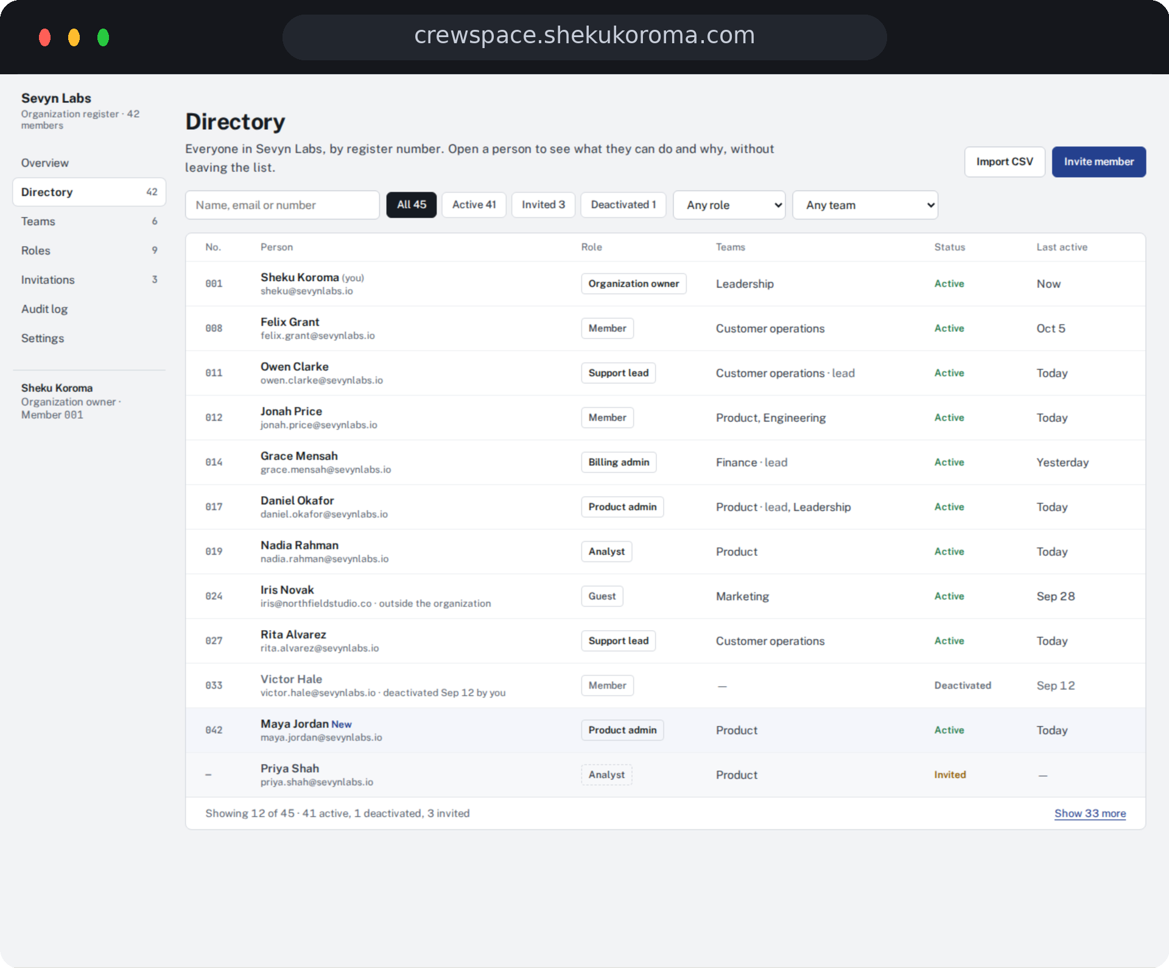The width and height of the screenshot is (1169, 968).
Task: Select Jonah Price in the list
Action: (665, 418)
